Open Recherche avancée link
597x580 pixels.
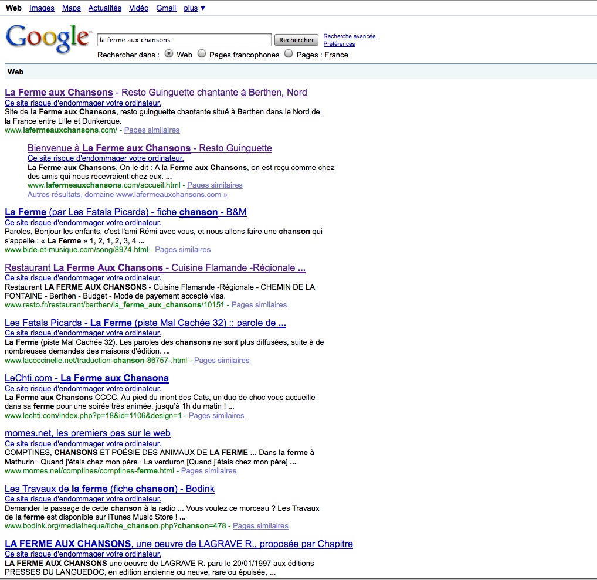point(350,36)
